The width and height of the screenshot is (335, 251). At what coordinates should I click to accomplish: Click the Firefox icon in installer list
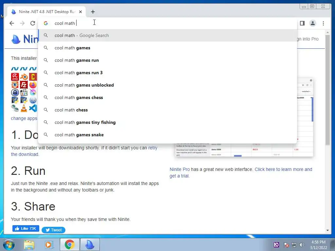coord(33,85)
